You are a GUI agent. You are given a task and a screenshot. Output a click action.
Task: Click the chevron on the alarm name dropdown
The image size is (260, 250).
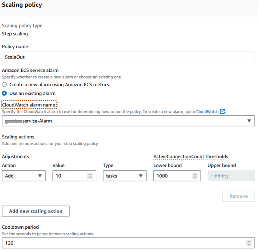click(x=250, y=121)
